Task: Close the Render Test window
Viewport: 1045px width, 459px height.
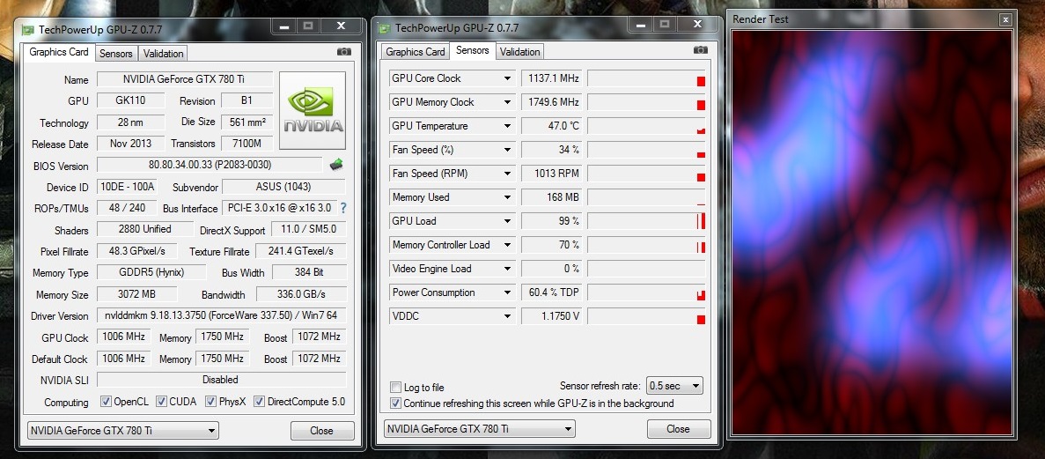Action: [x=1005, y=19]
